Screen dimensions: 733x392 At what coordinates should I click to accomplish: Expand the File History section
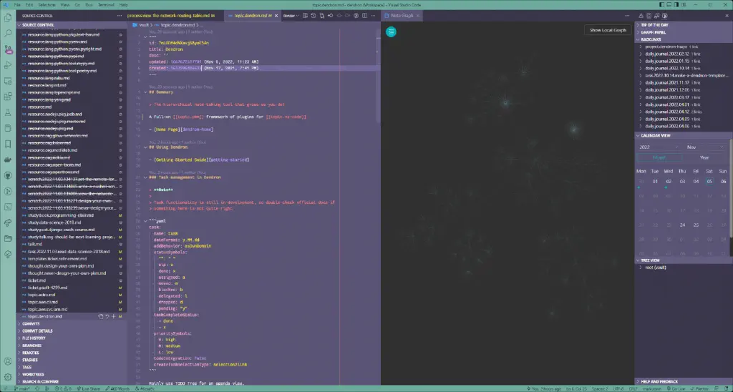tap(72, 338)
